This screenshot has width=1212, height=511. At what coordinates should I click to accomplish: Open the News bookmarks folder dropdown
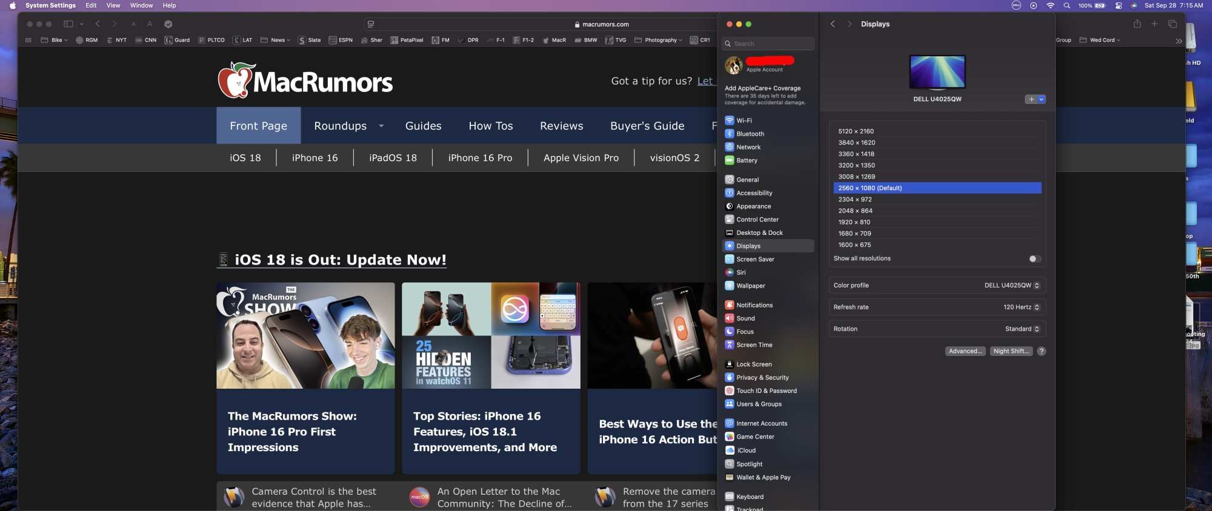pyautogui.click(x=275, y=40)
